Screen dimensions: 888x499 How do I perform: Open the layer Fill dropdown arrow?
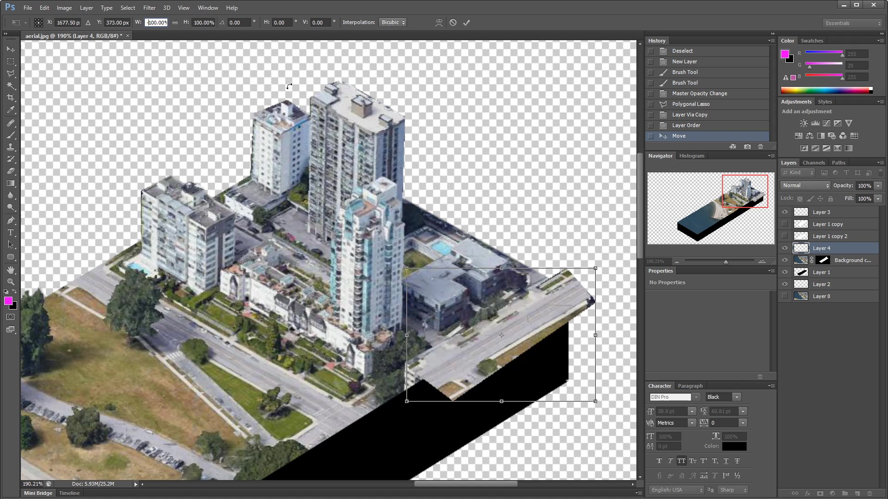point(878,198)
